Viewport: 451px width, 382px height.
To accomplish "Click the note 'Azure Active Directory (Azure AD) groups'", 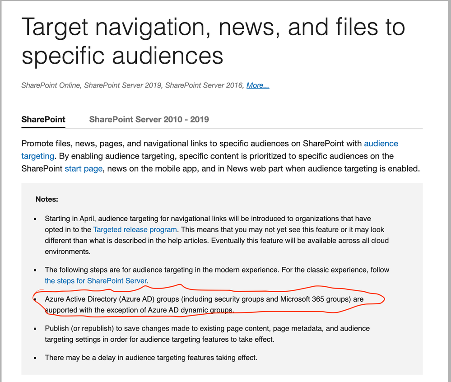I will (204, 305).
